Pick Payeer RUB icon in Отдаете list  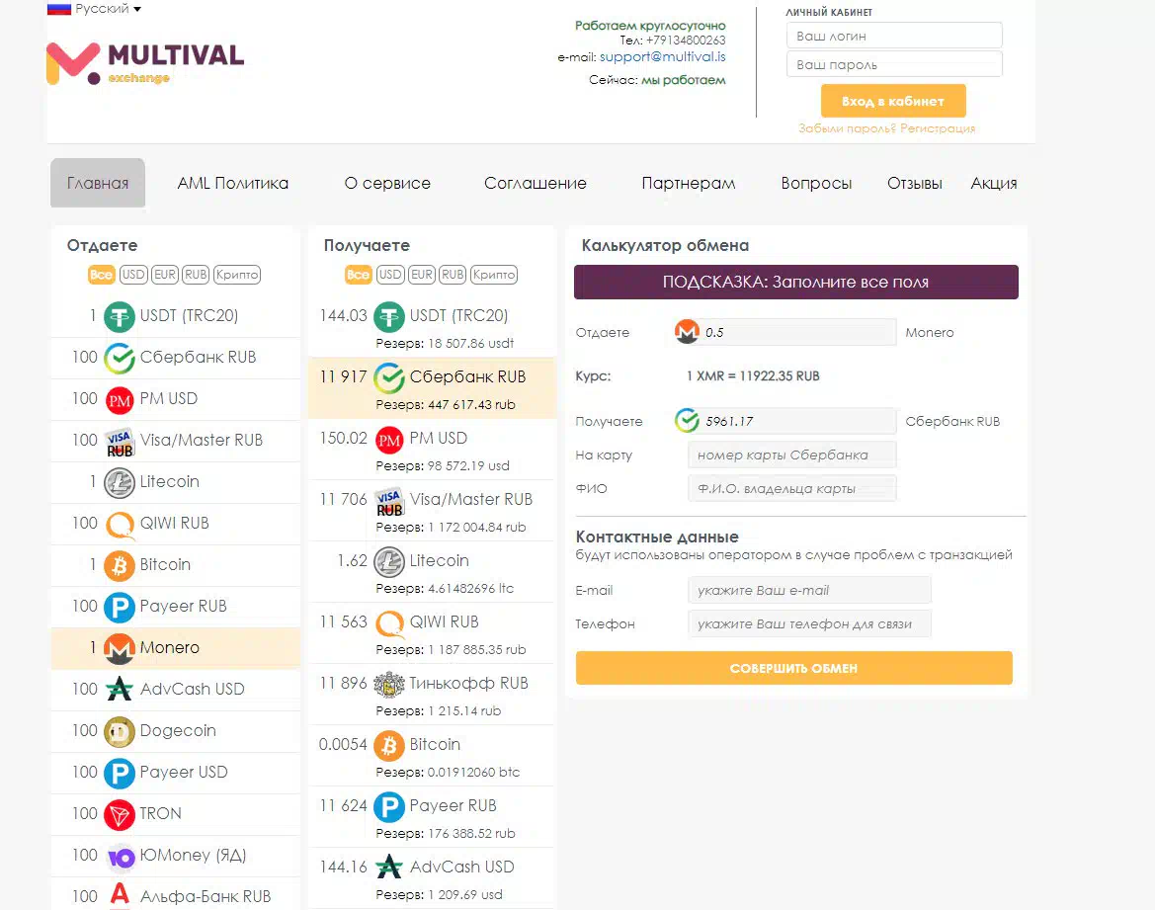tap(119, 607)
